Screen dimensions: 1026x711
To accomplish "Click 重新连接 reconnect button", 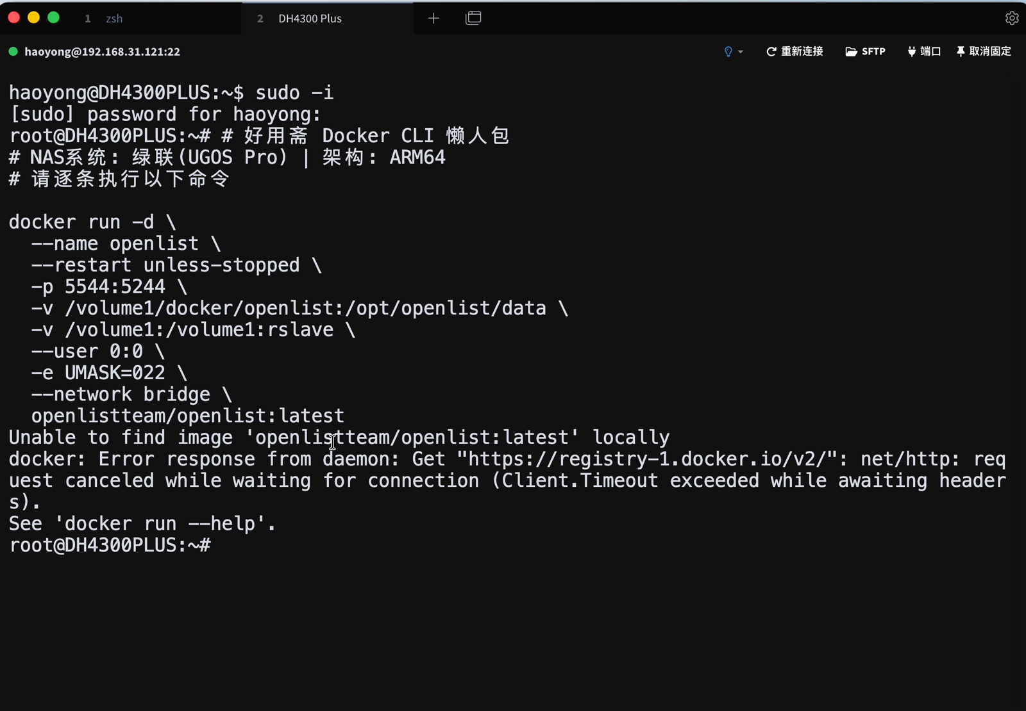I will pos(795,51).
